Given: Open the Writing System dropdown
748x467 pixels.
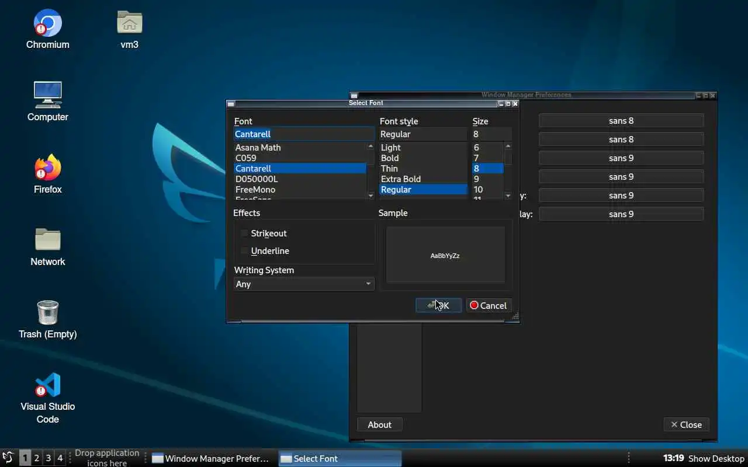Looking at the screenshot, I should 303,284.
